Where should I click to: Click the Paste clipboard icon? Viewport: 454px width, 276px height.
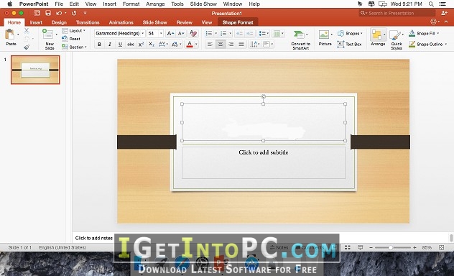coord(10,34)
